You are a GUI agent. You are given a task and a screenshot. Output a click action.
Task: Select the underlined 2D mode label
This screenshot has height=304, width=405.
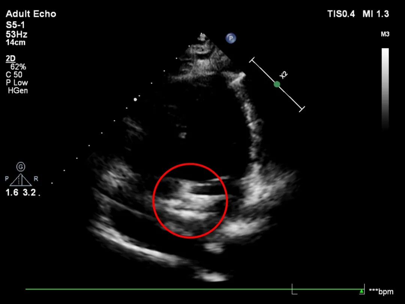pyautogui.click(x=10, y=58)
